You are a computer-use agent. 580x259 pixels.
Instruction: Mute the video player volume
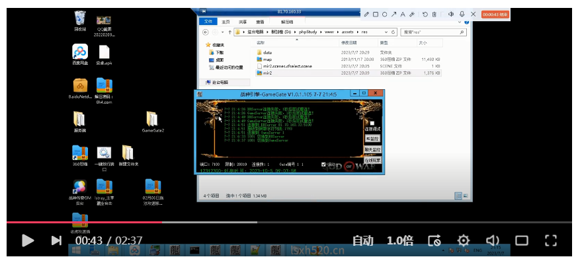point(492,240)
